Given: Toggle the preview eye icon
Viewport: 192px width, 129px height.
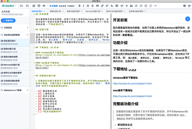Looking at the screenshot, I should [x=44, y=6].
